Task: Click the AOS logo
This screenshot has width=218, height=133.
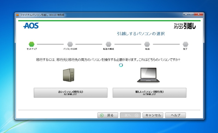Action: (x=31, y=26)
